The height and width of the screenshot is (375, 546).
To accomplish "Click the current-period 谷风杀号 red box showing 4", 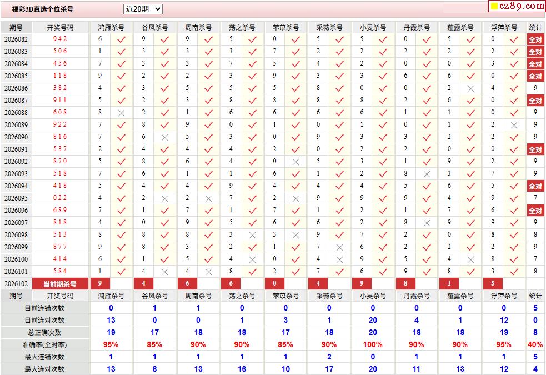I will pyautogui.click(x=143, y=283).
